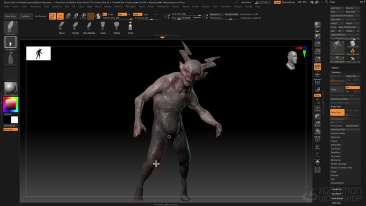Select the Inflate brush icon
The height and width of the screenshot is (206, 366).
click(x=116, y=28)
